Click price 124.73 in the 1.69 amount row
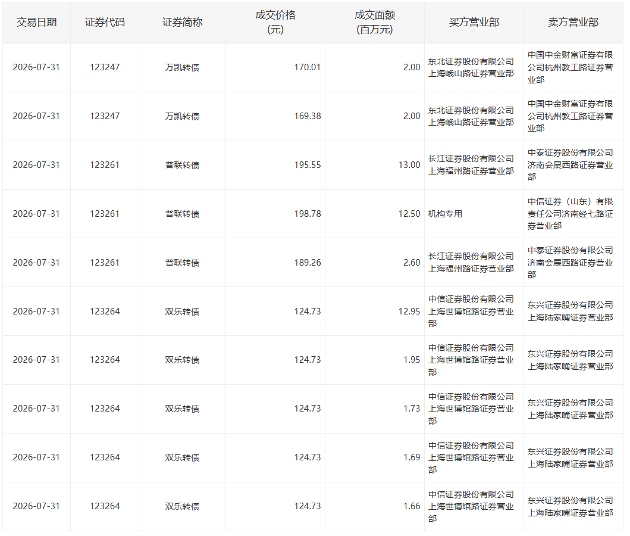This screenshot has height=536, width=630. 308,457
